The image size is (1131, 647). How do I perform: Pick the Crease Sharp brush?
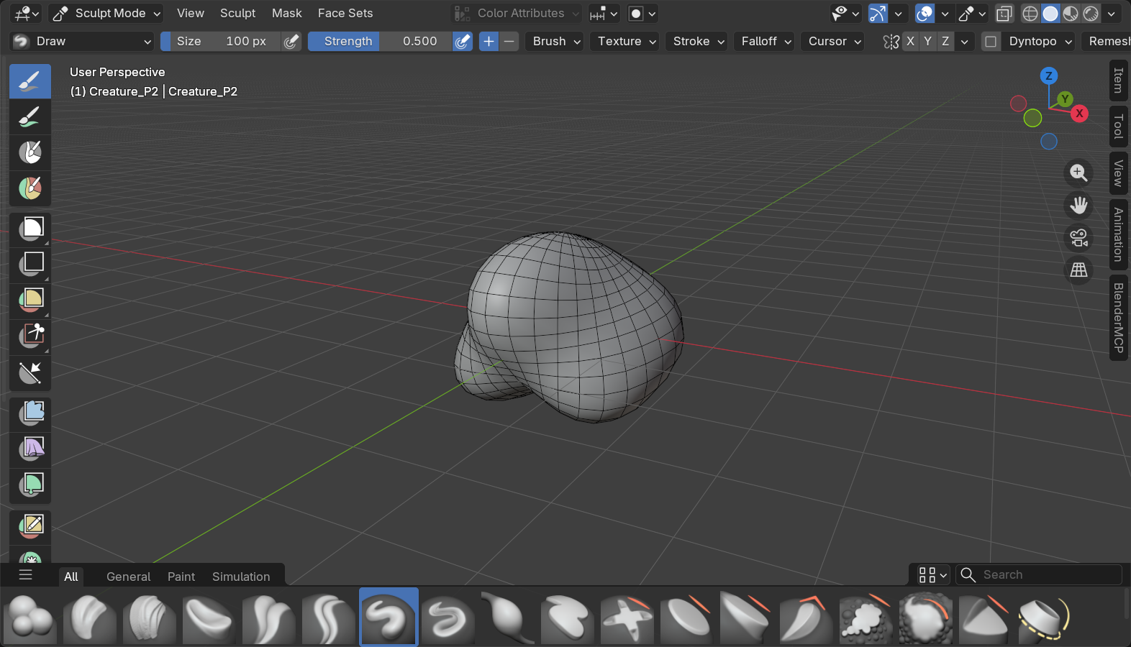[328, 618]
